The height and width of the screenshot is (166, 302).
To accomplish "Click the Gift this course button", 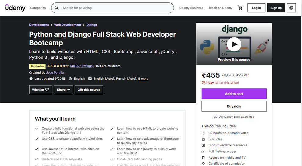I will click(x=89, y=90).
